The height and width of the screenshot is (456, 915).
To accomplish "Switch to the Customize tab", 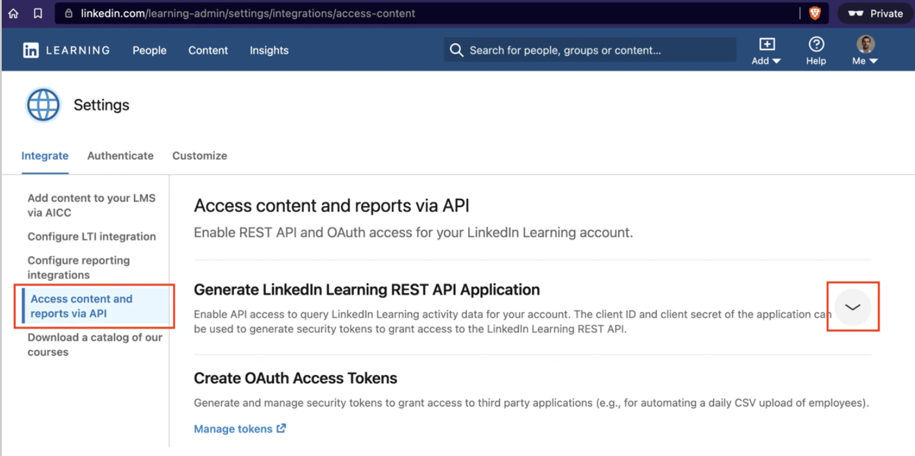I will pos(200,156).
